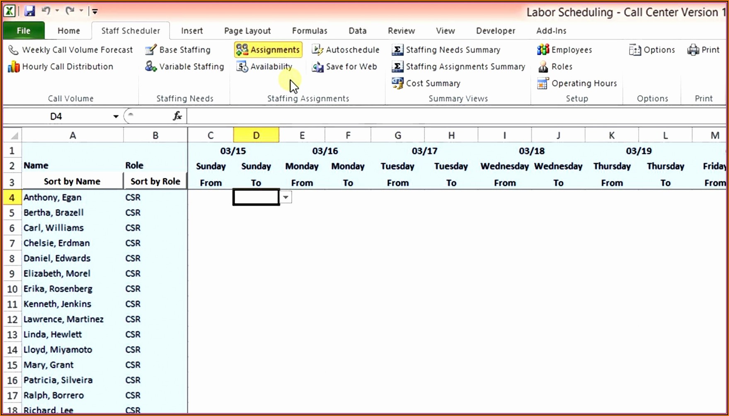
Task: Select the column G header
Action: (397, 135)
